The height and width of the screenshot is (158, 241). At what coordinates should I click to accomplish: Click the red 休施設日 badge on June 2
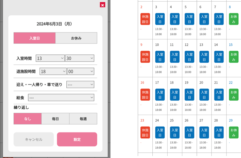[145, 19]
